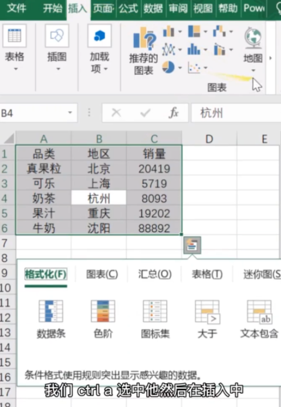Image resolution: width=281 pixels, height=407 pixels.
Task: Select column A header
Action: click(x=43, y=139)
